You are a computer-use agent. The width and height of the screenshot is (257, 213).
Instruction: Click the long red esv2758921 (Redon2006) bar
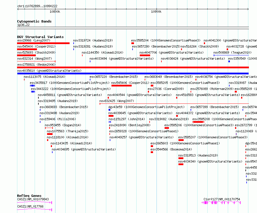(133, 67)
